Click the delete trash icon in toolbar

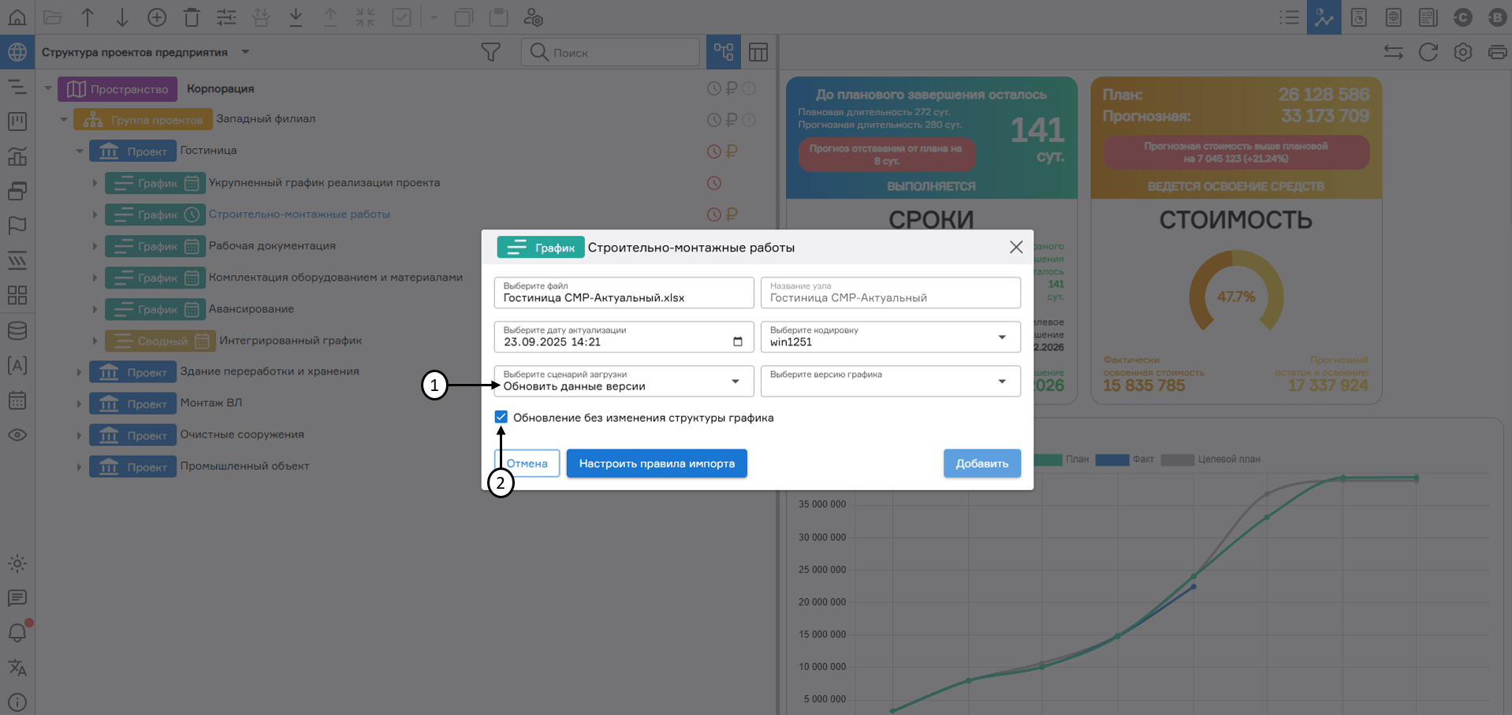(x=192, y=17)
